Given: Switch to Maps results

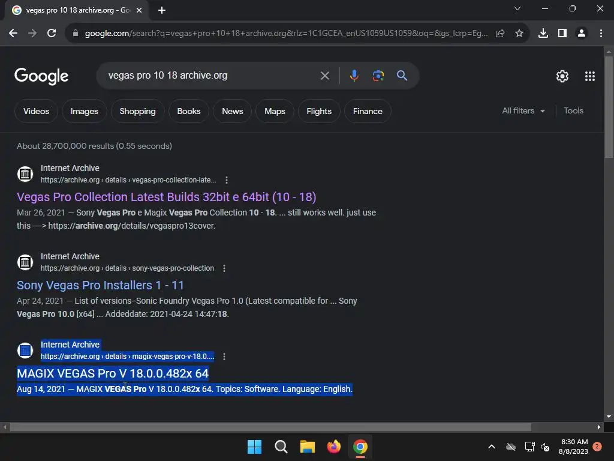Looking at the screenshot, I should (x=275, y=111).
